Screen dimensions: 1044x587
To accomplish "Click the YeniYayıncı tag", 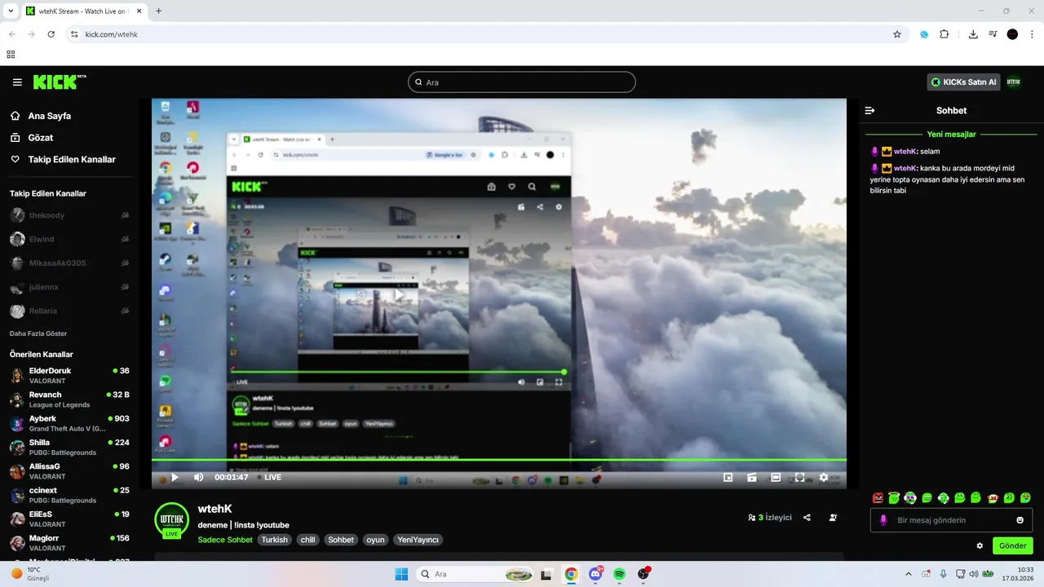I will [418, 540].
